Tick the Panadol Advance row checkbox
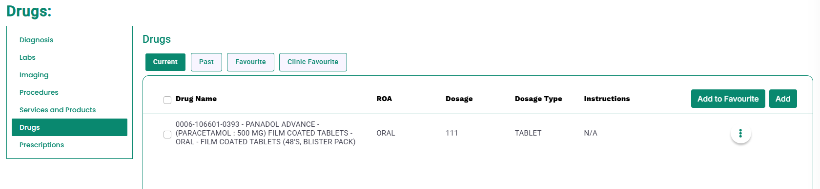This screenshot has width=820, height=189. coord(167,135)
